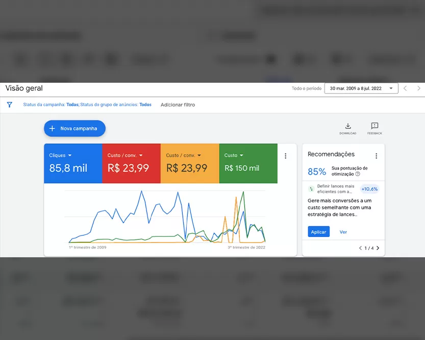
Task: Open the Recomendações three-dot menu
Action: (x=376, y=156)
